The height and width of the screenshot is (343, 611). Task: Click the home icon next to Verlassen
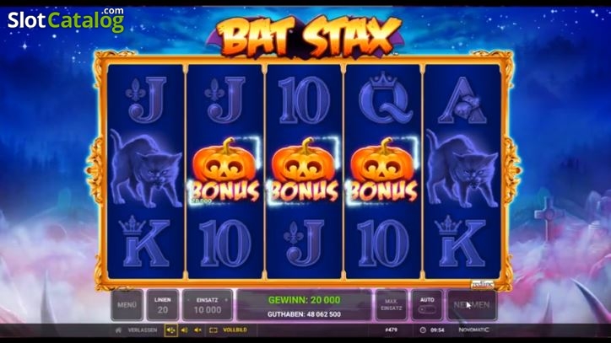[x=118, y=330]
